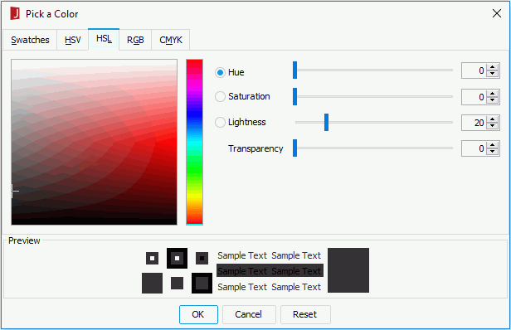
Task: Select the Saturation radio button
Action: click(x=221, y=96)
